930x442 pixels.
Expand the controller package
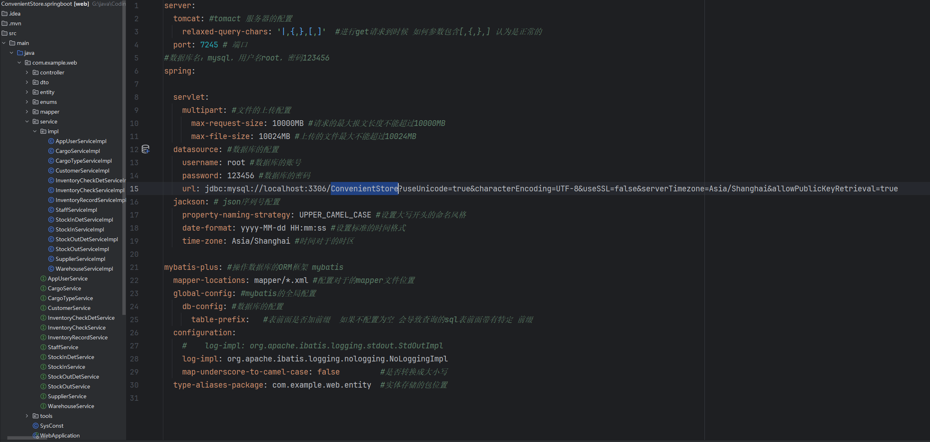(27, 72)
